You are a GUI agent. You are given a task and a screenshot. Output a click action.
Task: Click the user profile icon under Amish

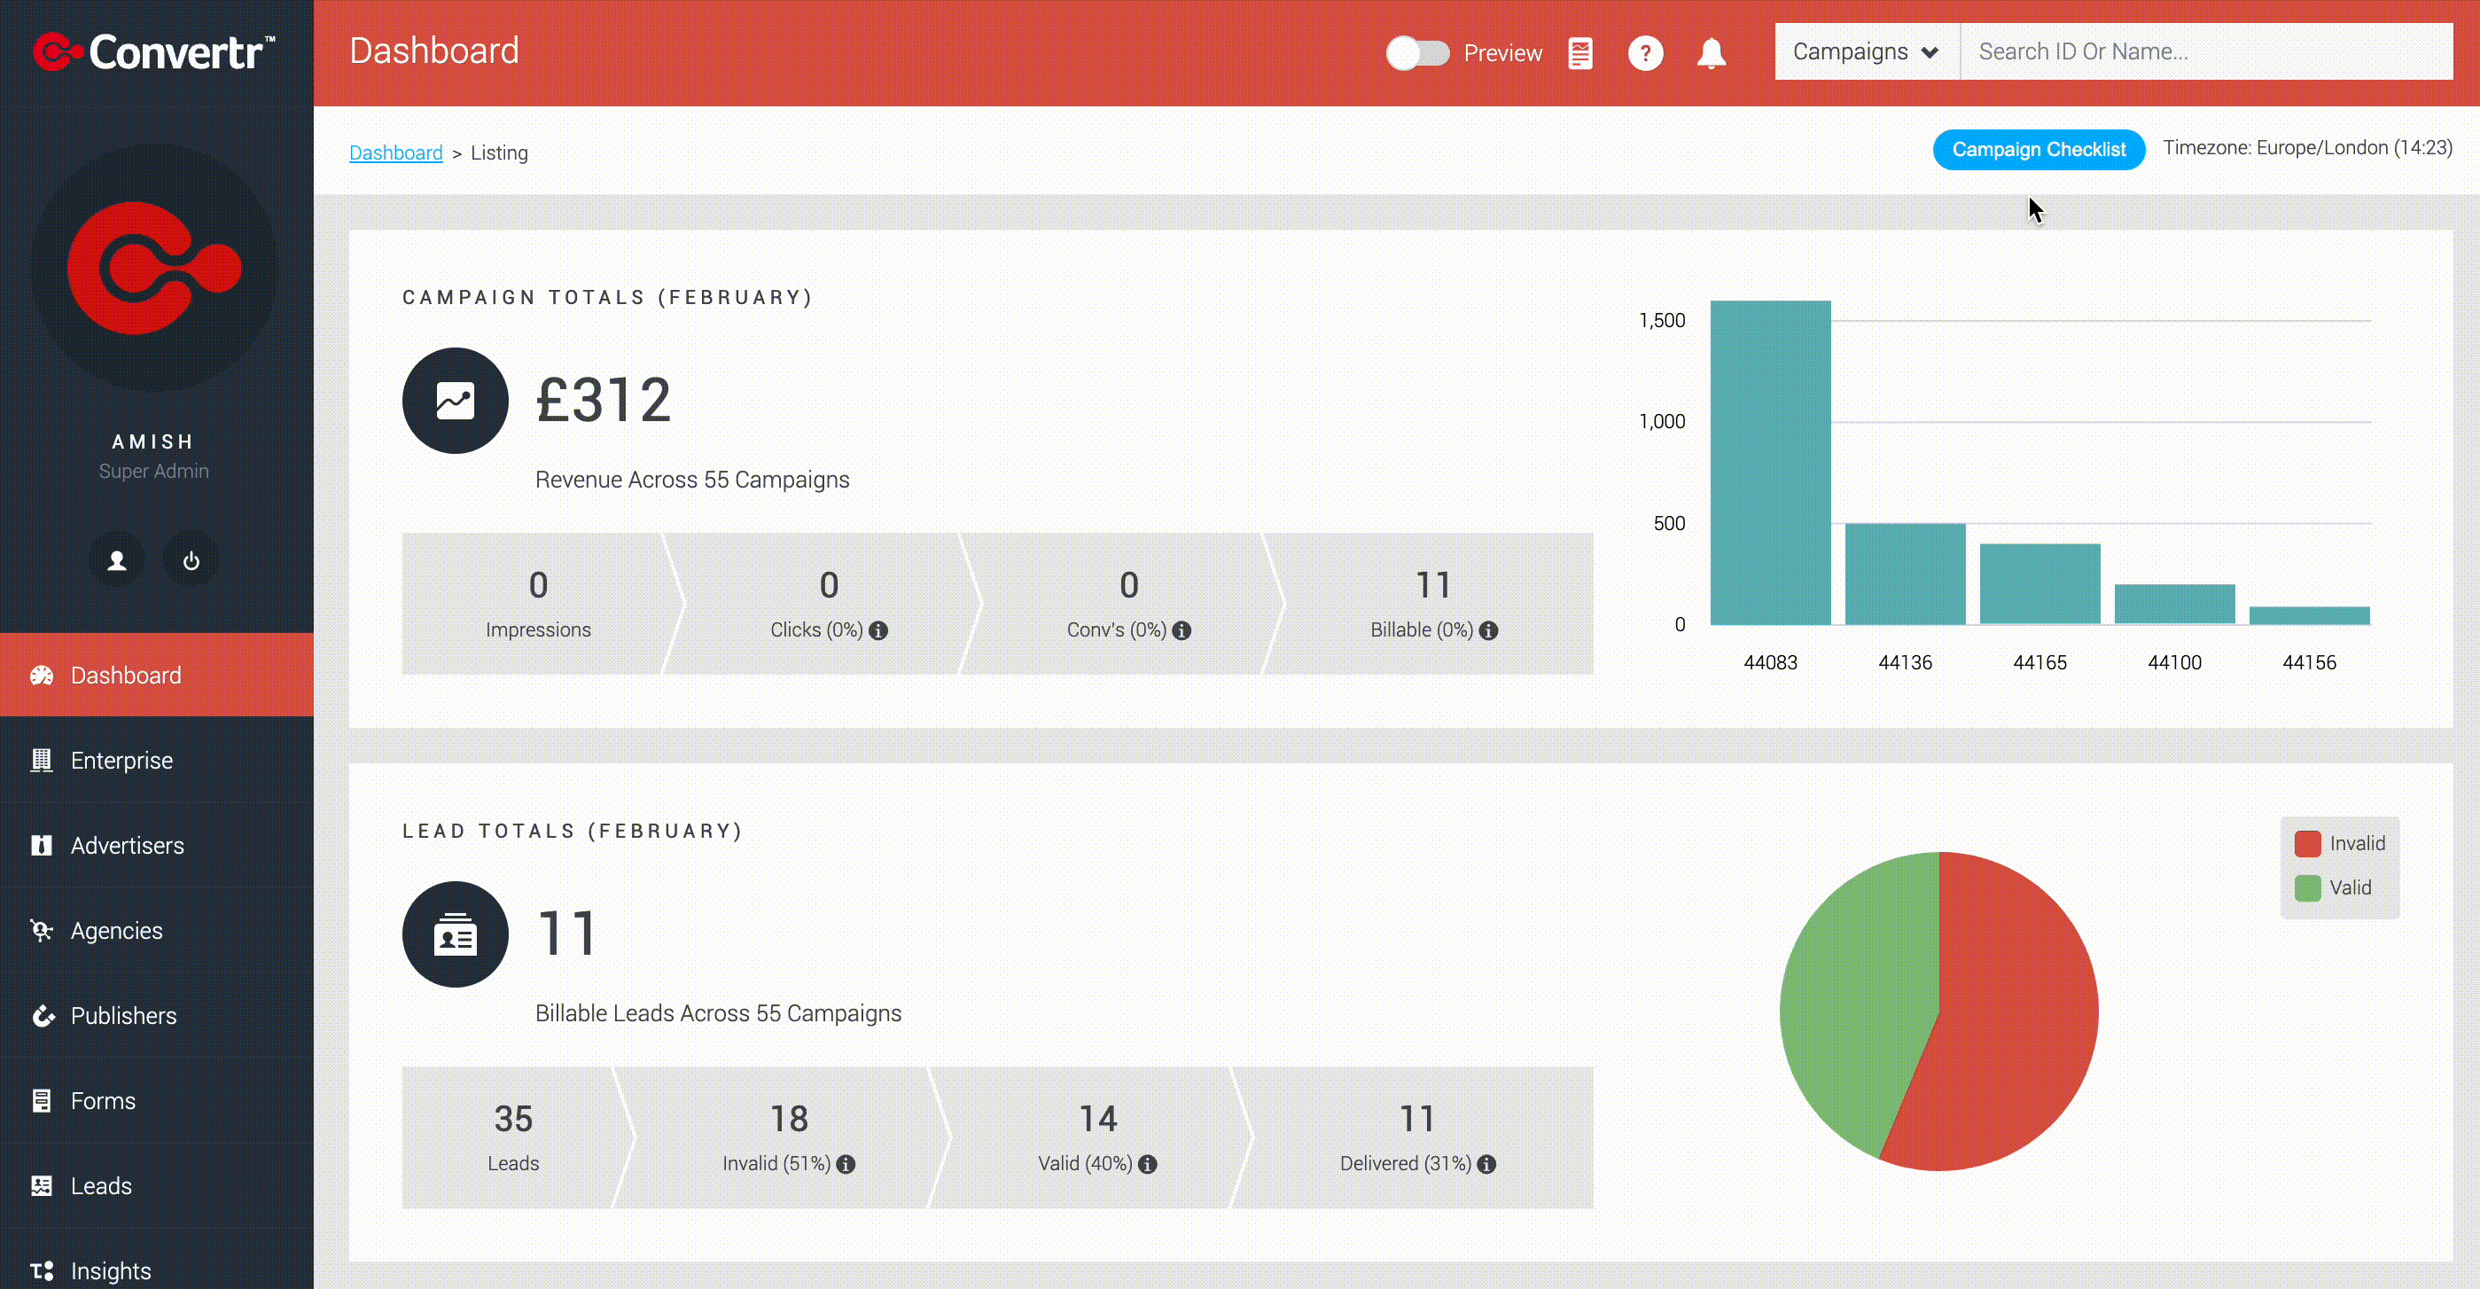tap(116, 560)
